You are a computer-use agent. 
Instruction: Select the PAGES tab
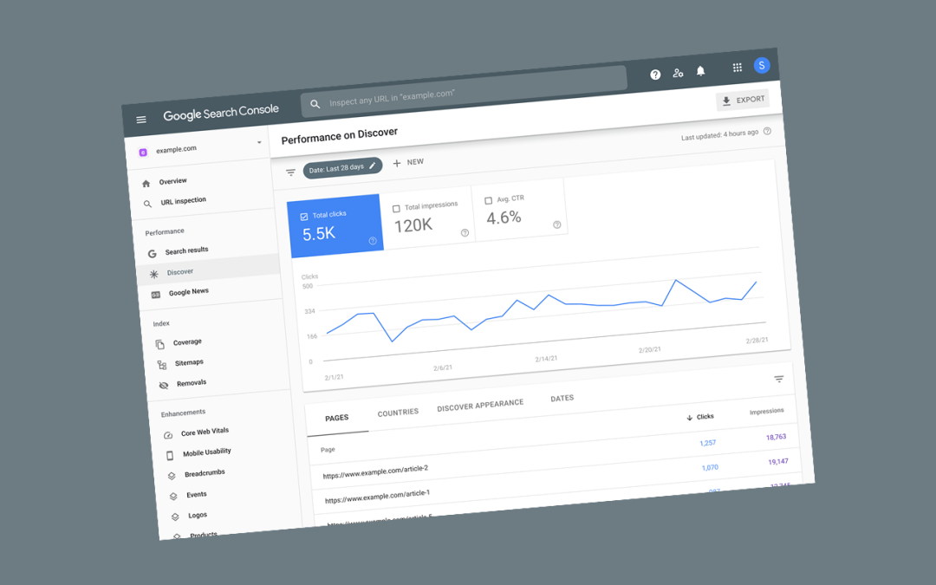tap(336, 418)
